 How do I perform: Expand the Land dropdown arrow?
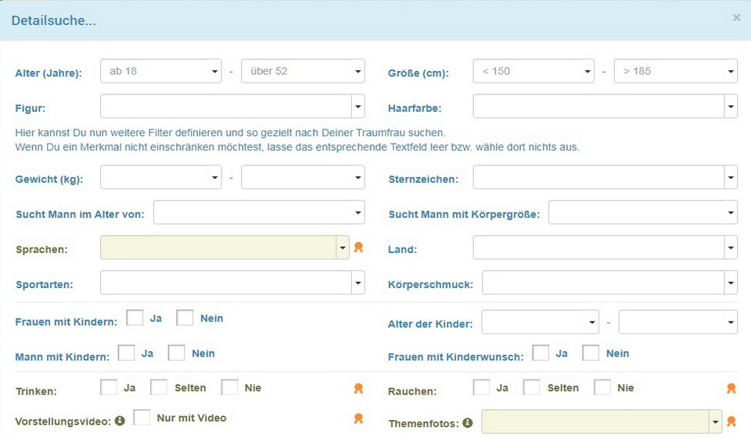(x=731, y=247)
